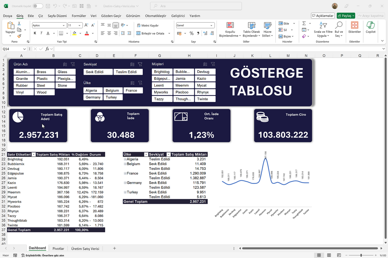The image size is (388, 258).
Task: Click in the Ara search box
Action: [x=196, y=6]
